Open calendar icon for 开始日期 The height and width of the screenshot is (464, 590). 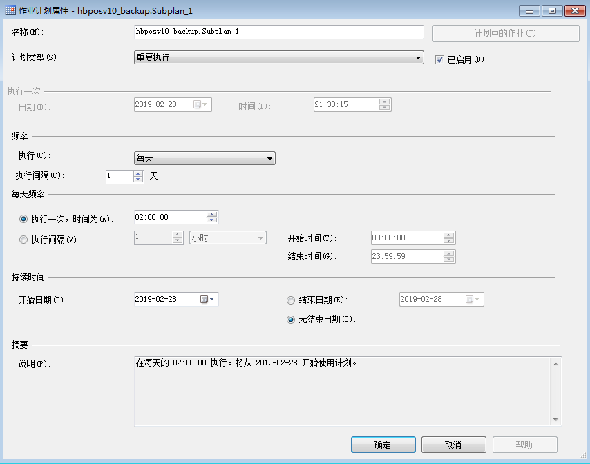204,299
